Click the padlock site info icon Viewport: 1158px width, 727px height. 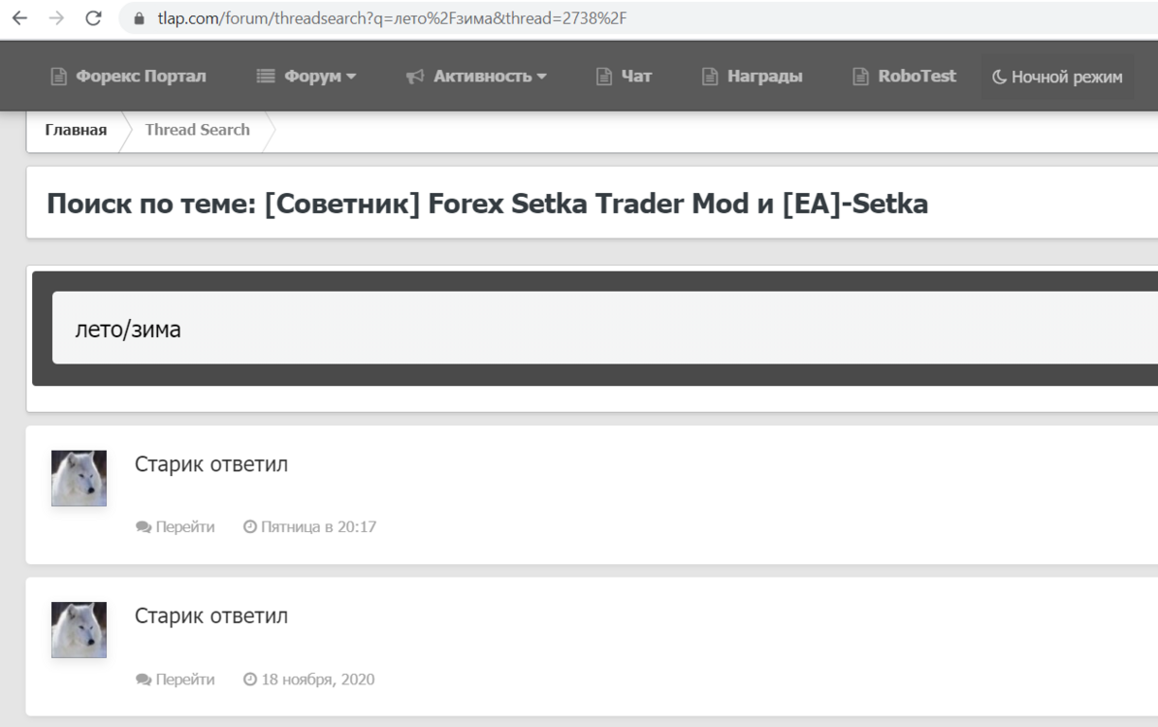[x=139, y=18]
